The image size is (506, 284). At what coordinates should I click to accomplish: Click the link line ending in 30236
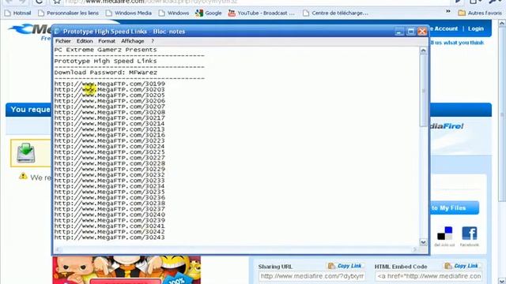(110, 198)
